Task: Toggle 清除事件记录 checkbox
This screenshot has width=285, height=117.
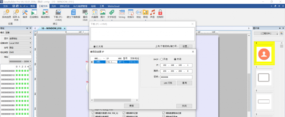Action: [124, 113]
